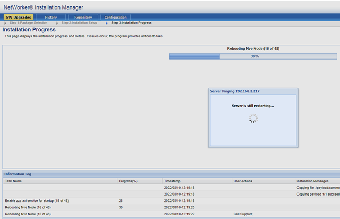Sort by Task Name column header
This screenshot has height=219, width=340.
coord(60,181)
